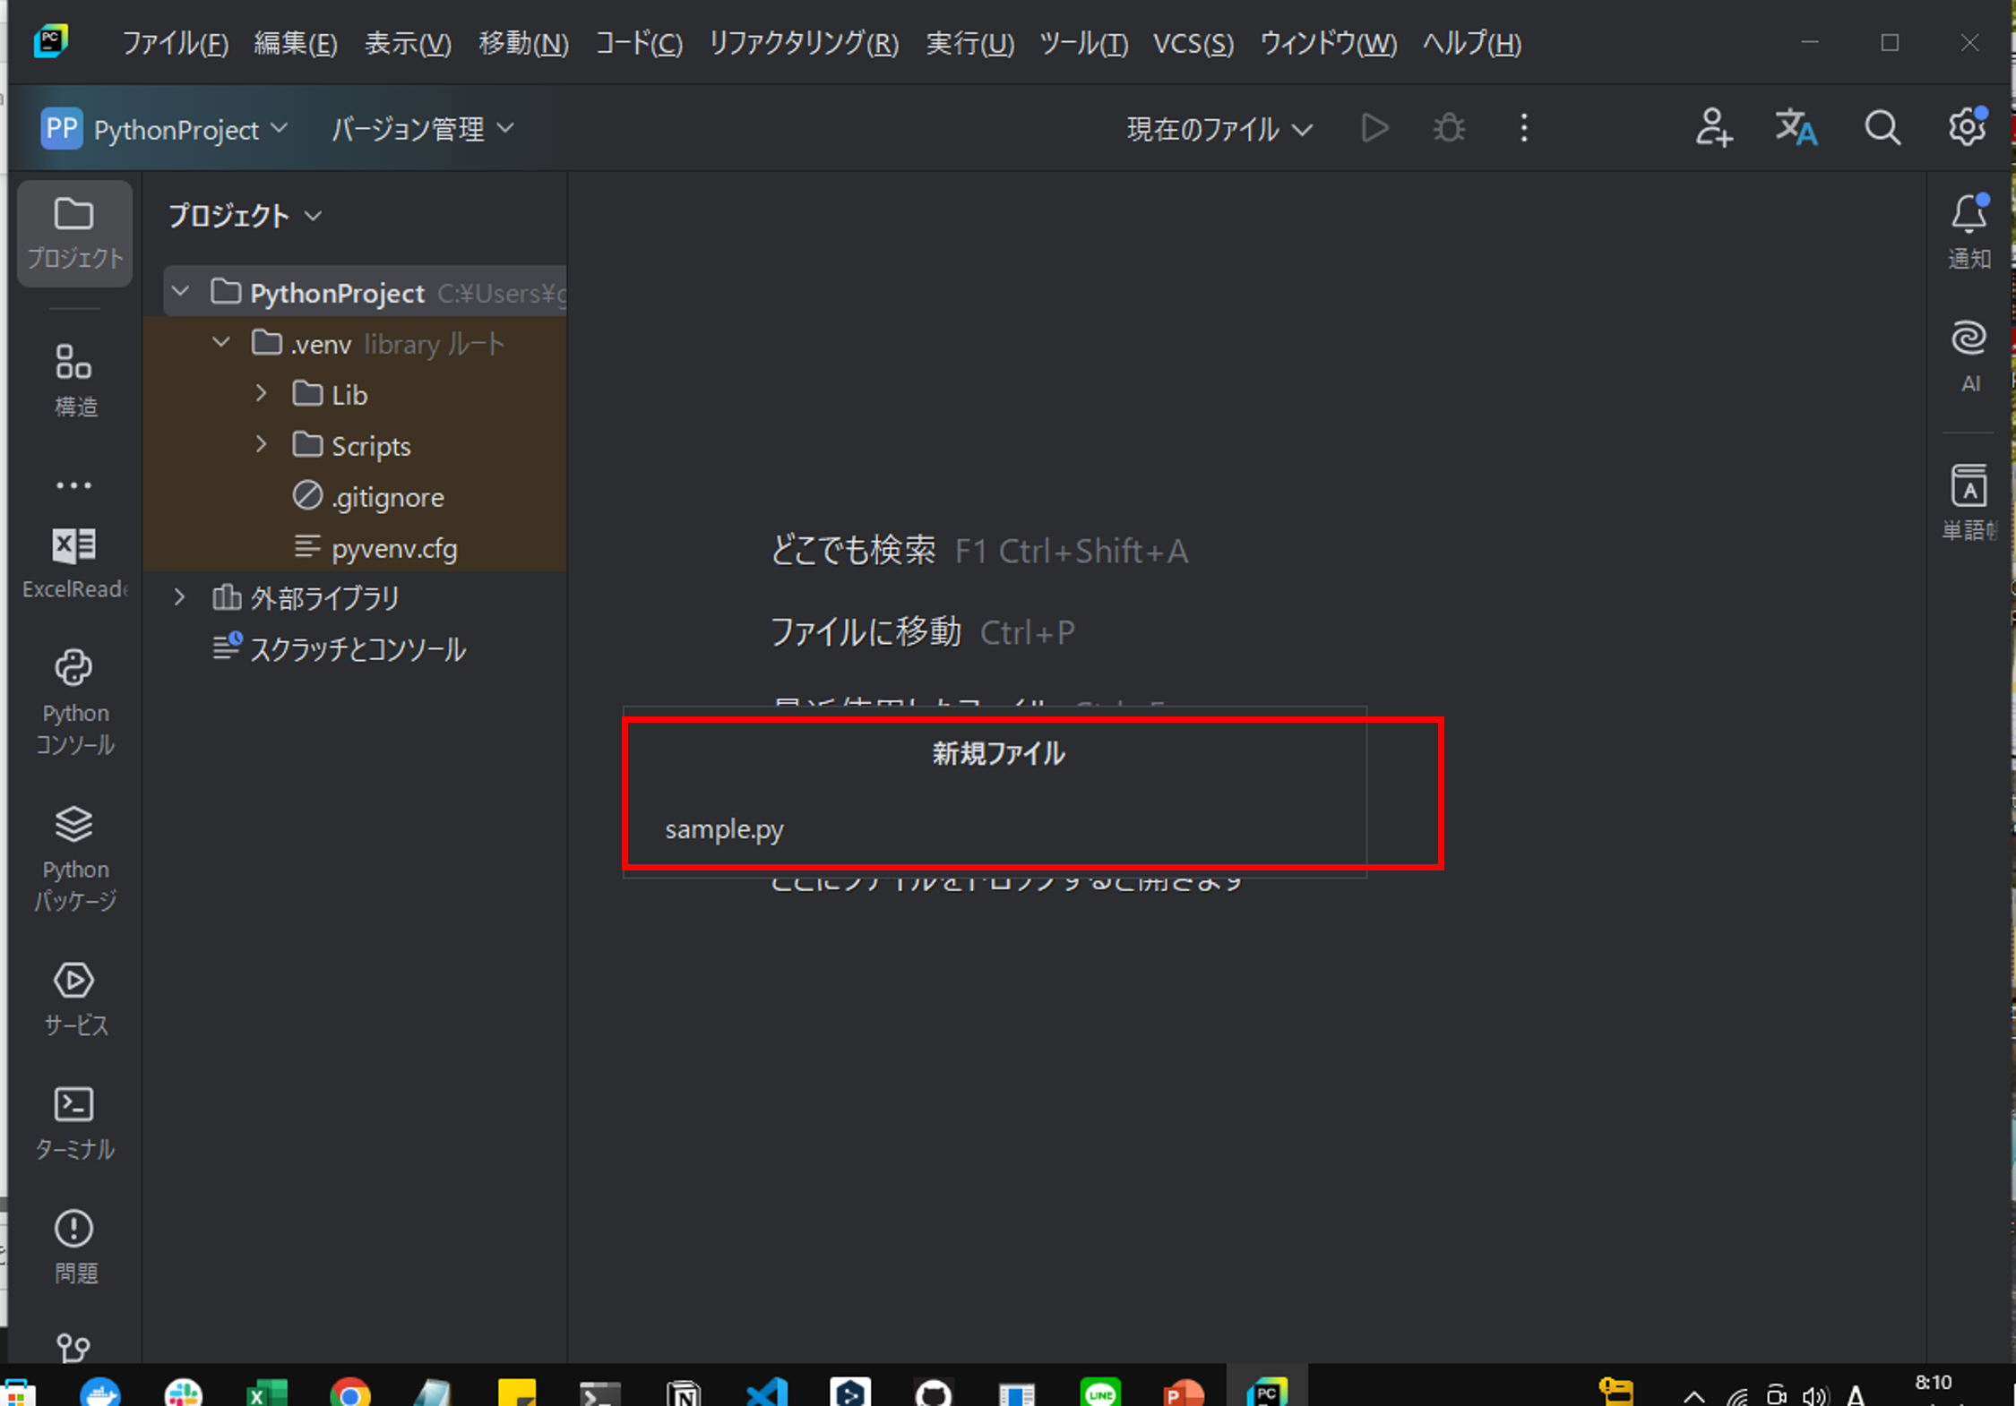Open the recent file sample.py

click(x=724, y=829)
